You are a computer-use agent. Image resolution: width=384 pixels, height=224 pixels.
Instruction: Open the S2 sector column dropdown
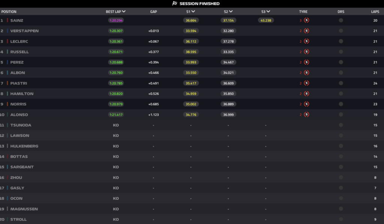231,12
